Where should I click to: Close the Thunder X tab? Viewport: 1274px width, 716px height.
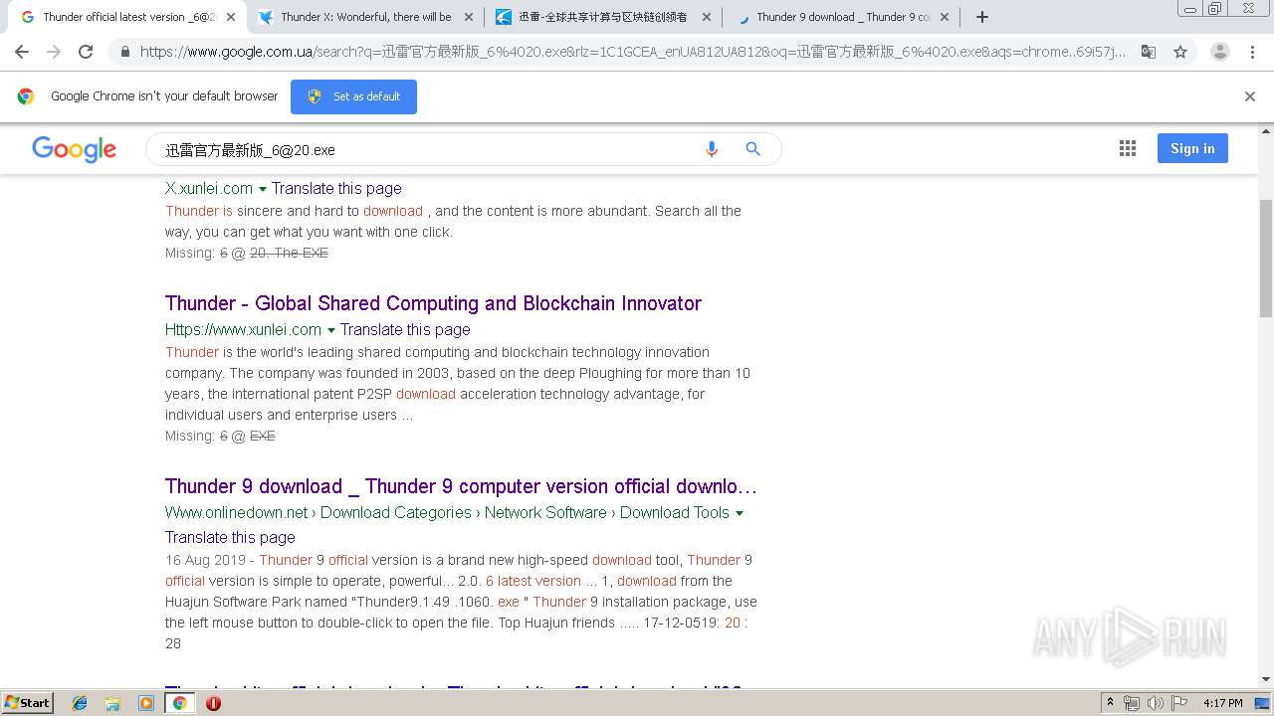point(469,17)
